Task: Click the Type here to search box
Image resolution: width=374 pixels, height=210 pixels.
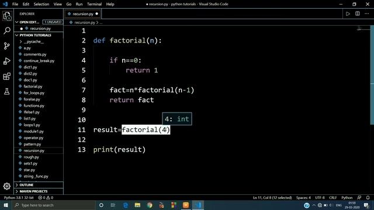Action: point(54,205)
